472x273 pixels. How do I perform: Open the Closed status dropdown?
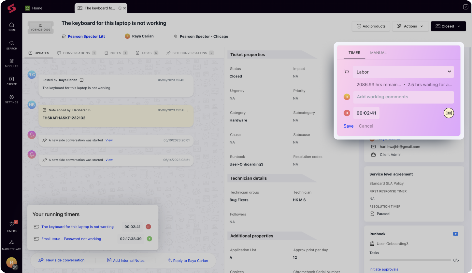[448, 26]
